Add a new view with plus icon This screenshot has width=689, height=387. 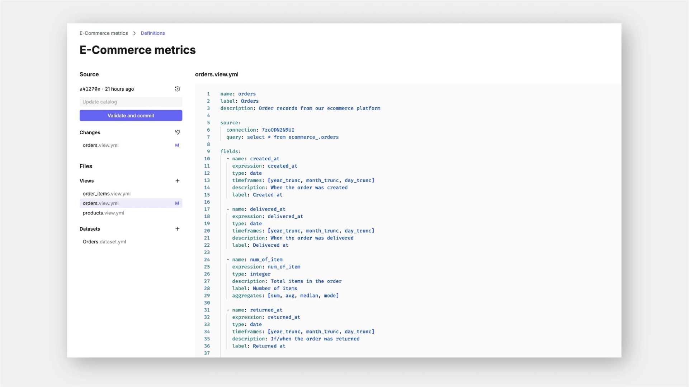tap(177, 181)
